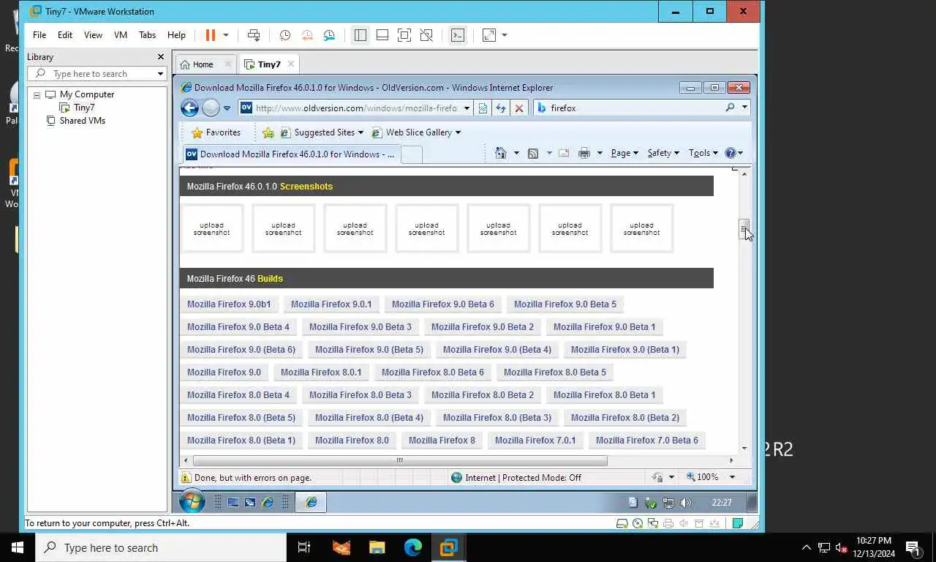Refresh the page in Internet Explorer

tap(501, 108)
